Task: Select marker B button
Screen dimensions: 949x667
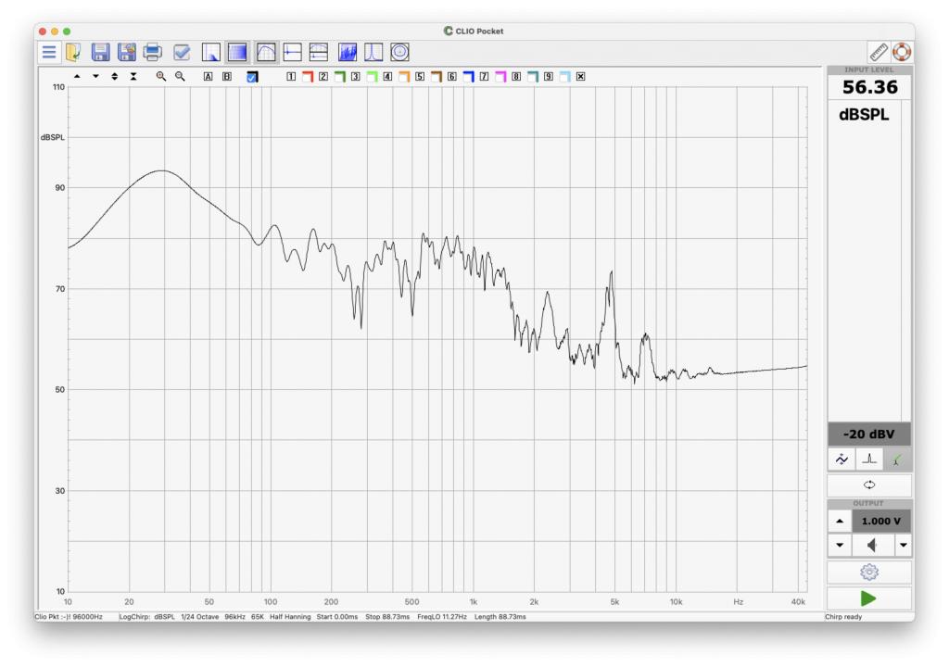Action: [x=227, y=76]
